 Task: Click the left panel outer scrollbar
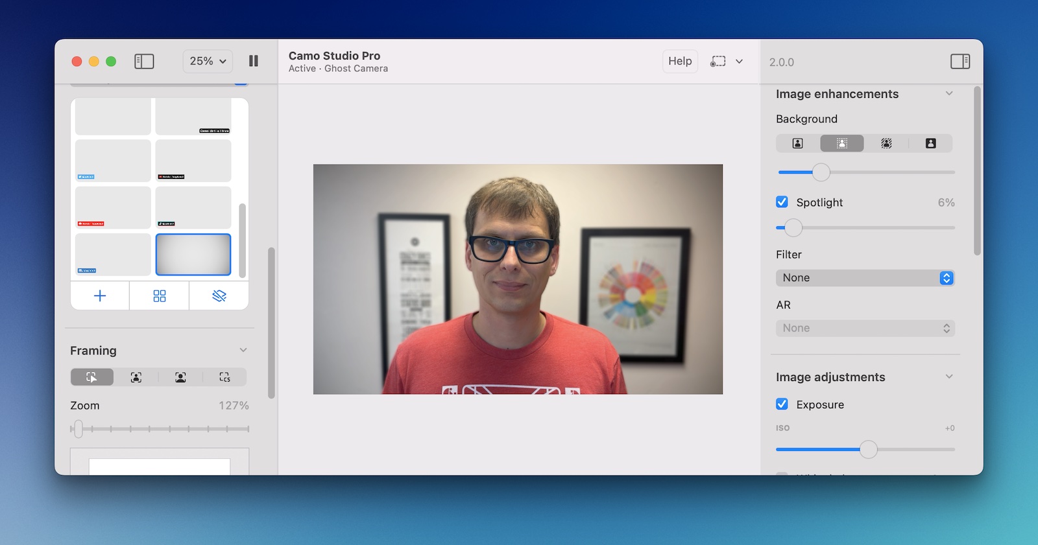point(271,323)
